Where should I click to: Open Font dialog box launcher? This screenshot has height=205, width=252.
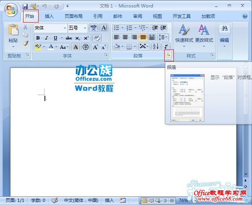(x=106, y=55)
